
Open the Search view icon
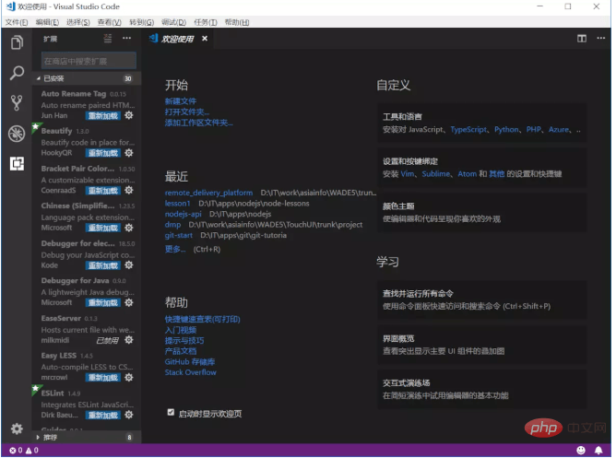[17, 73]
